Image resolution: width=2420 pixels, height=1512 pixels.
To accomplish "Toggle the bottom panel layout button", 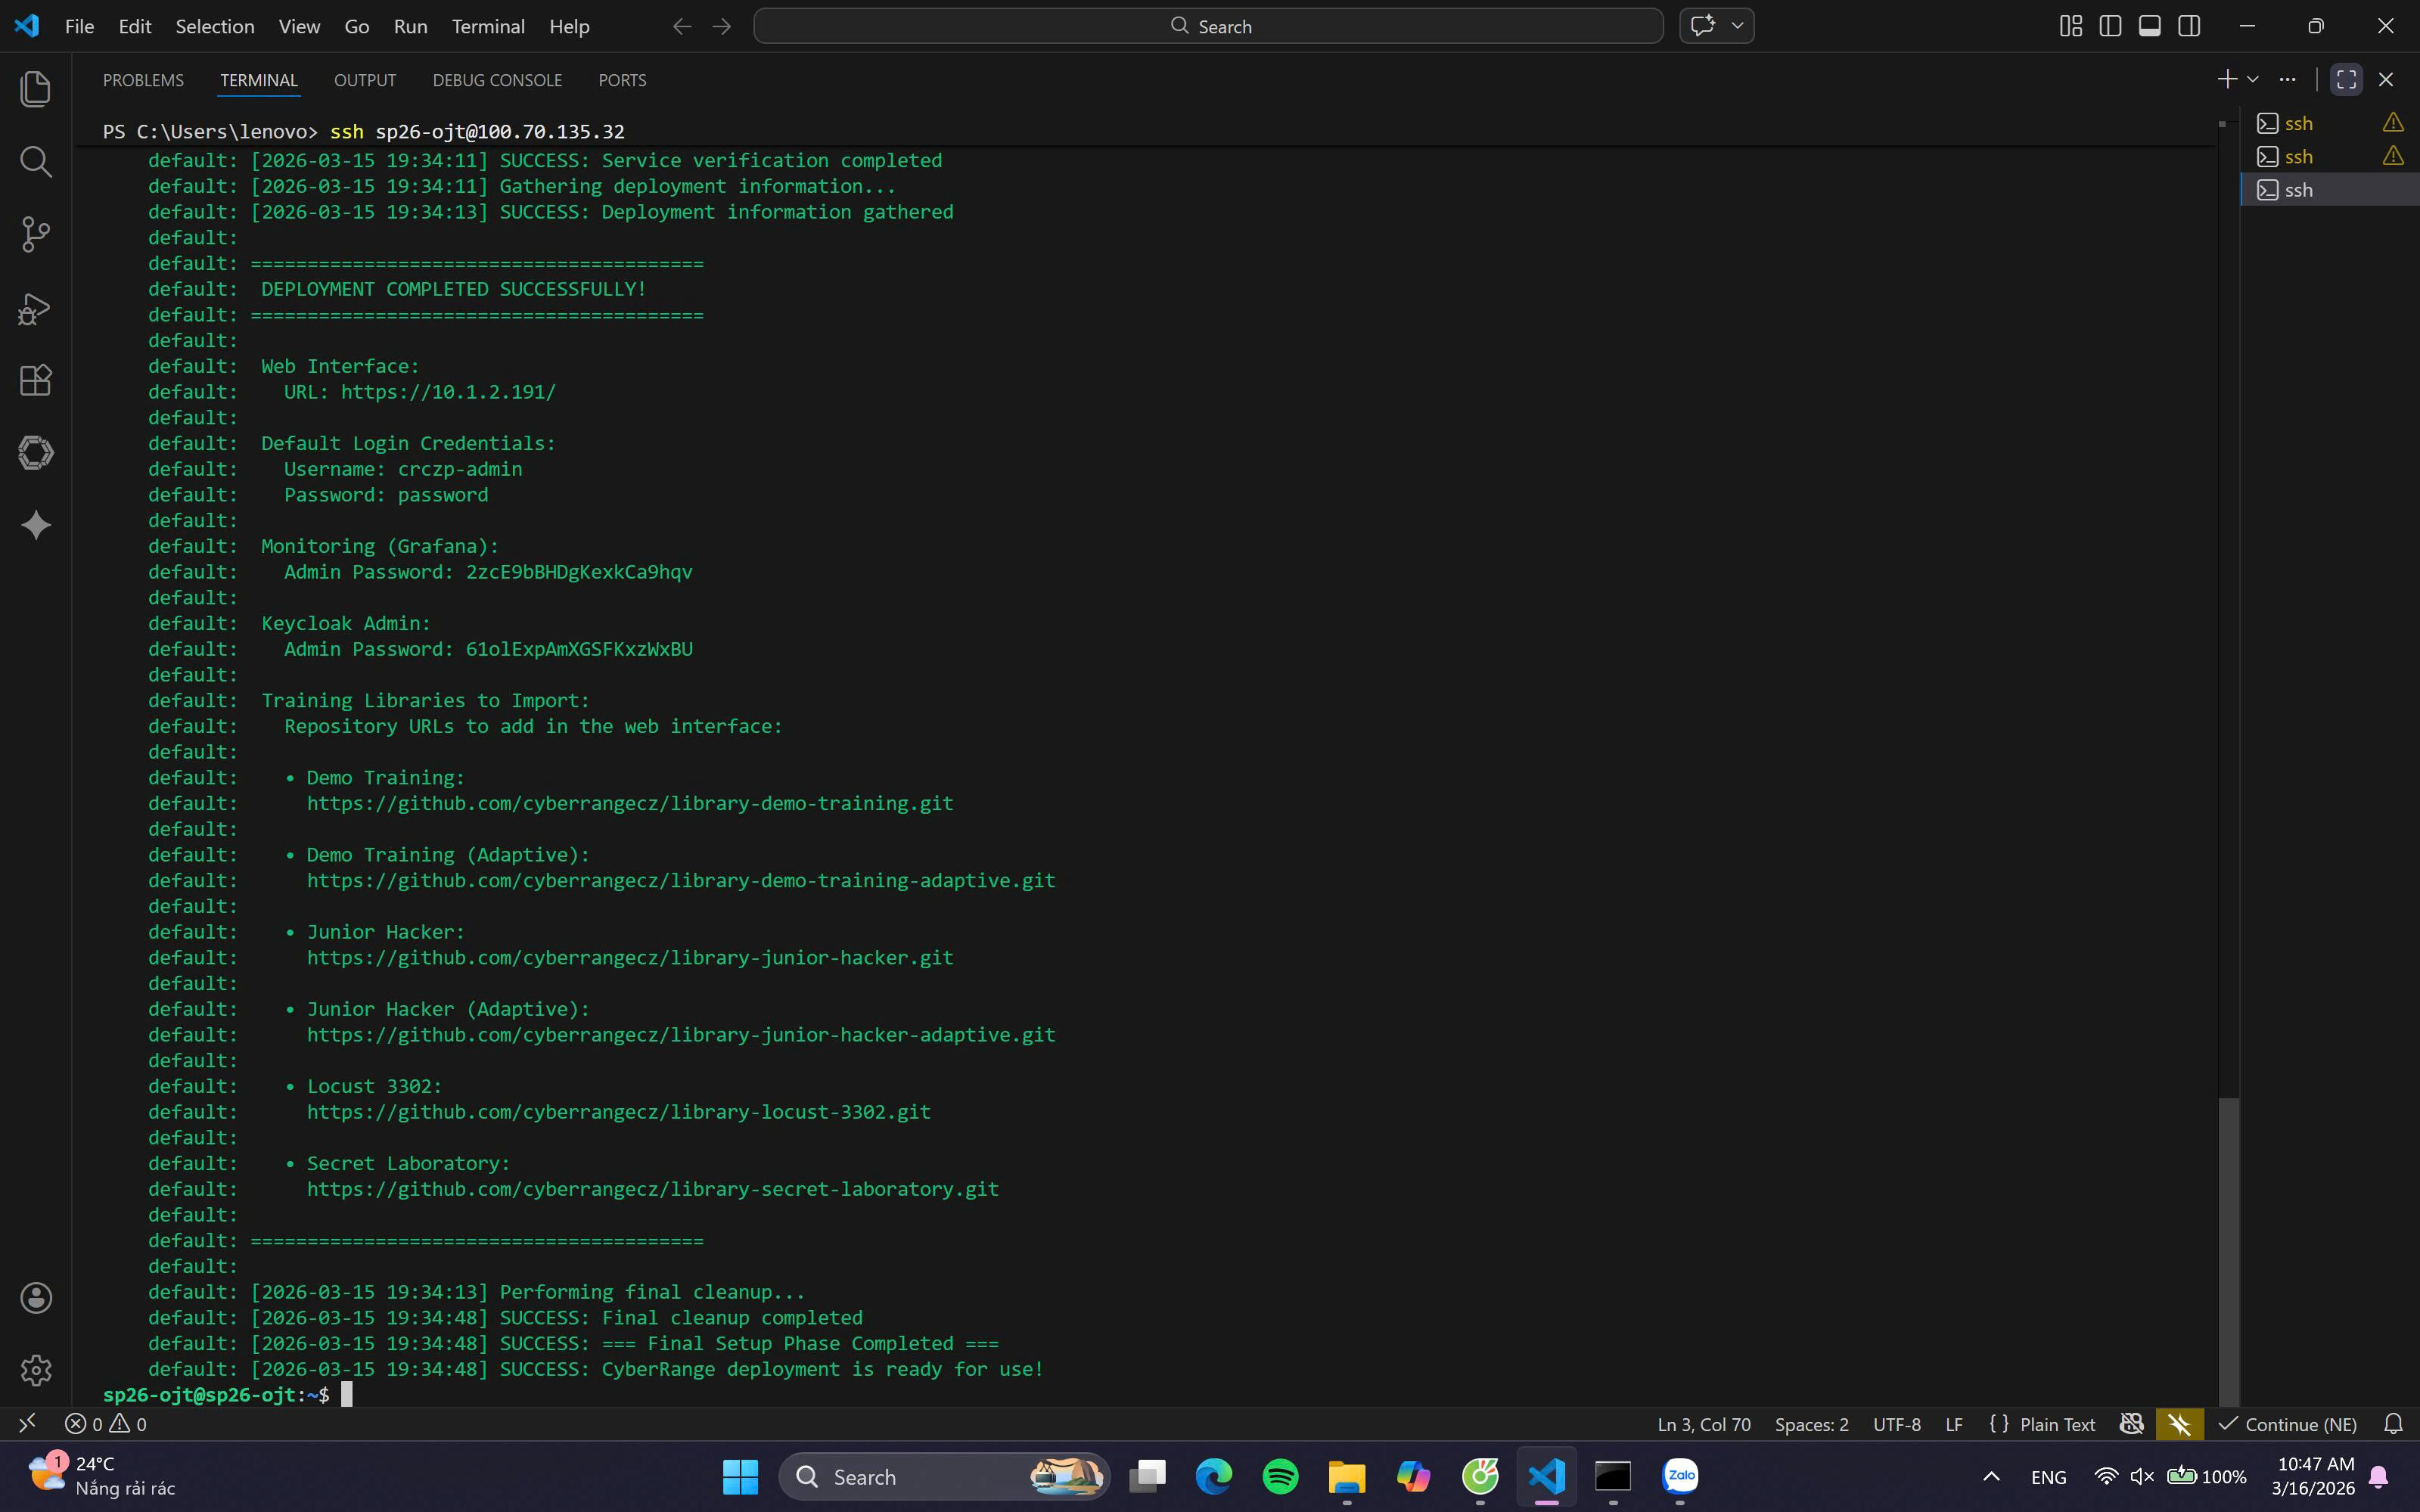I will [2149, 26].
